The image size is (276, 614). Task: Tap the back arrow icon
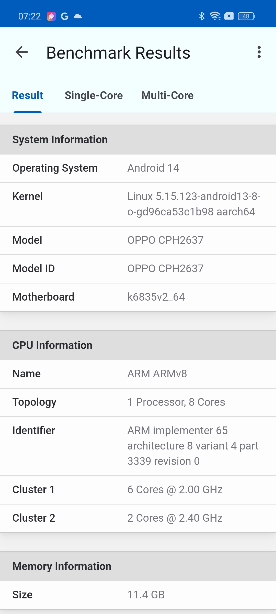pos(21,52)
